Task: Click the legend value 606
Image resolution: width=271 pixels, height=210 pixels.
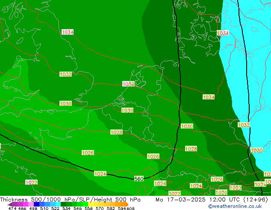Action: point(130,208)
